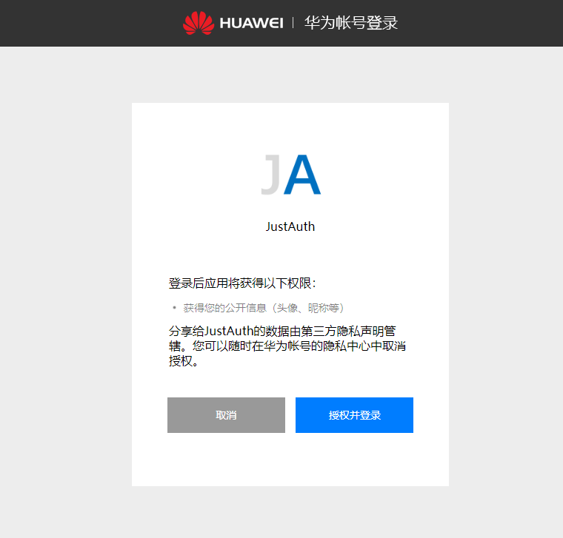Click light gray page background outside card

pyautogui.click(x=64, y=287)
